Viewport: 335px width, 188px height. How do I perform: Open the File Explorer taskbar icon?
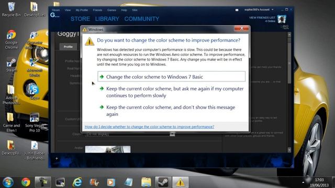click(x=146, y=182)
